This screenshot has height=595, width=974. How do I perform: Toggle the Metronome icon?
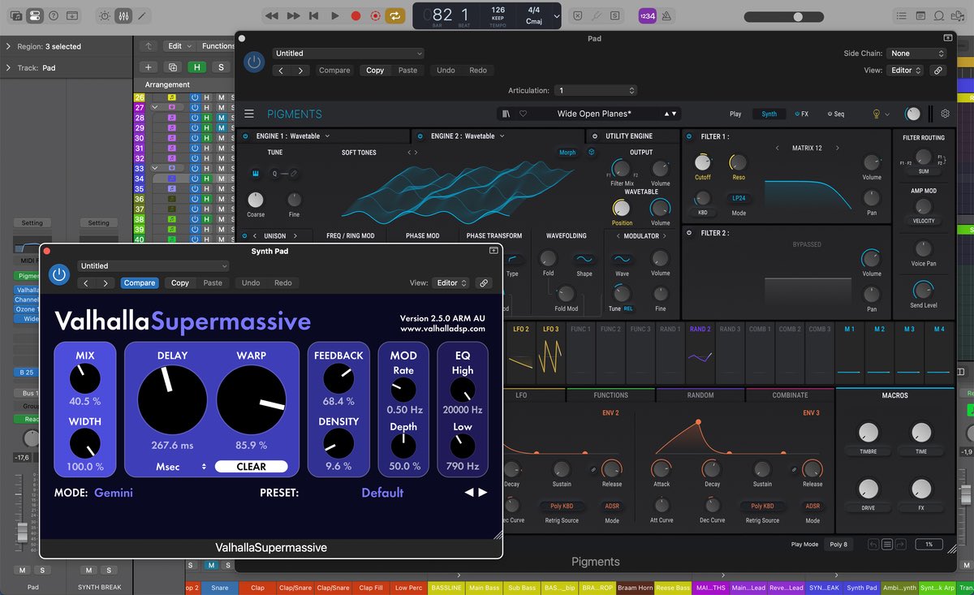(667, 15)
